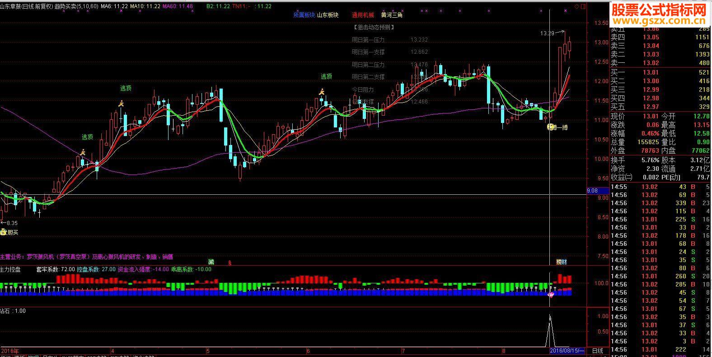Click the 现价 13.01 quote field

click(635, 117)
